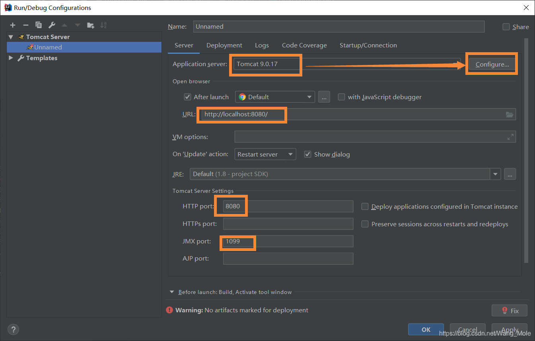Viewport: 535px width, 341px height.
Task: Click the Configure... button
Action: 492,64
